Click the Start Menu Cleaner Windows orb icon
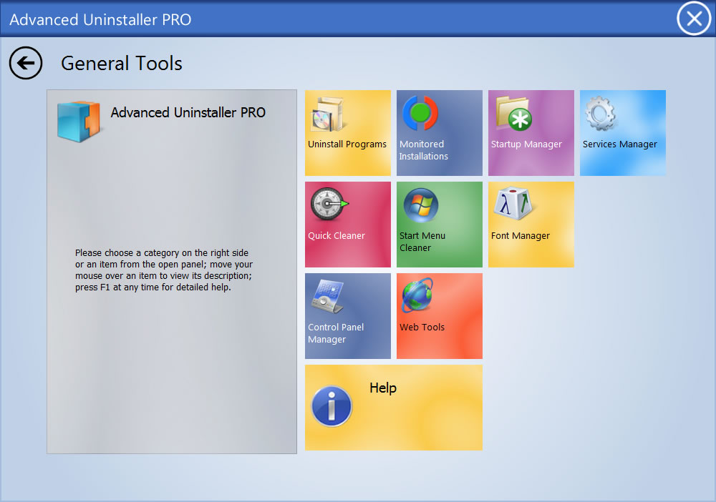Screen dimensions: 716x502 pos(420,205)
